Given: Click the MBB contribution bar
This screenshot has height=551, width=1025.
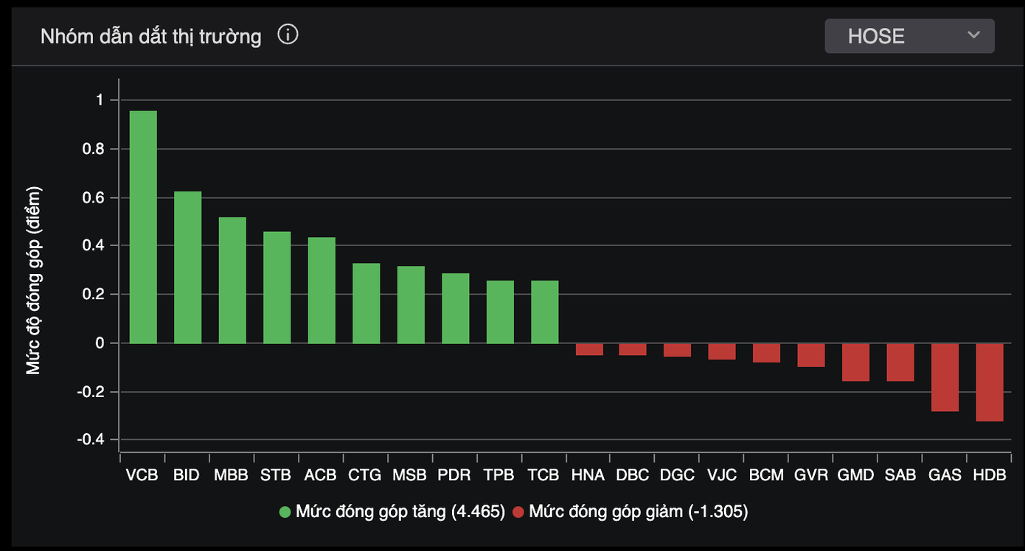Looking at the screenshot, I should coord(232,281).
